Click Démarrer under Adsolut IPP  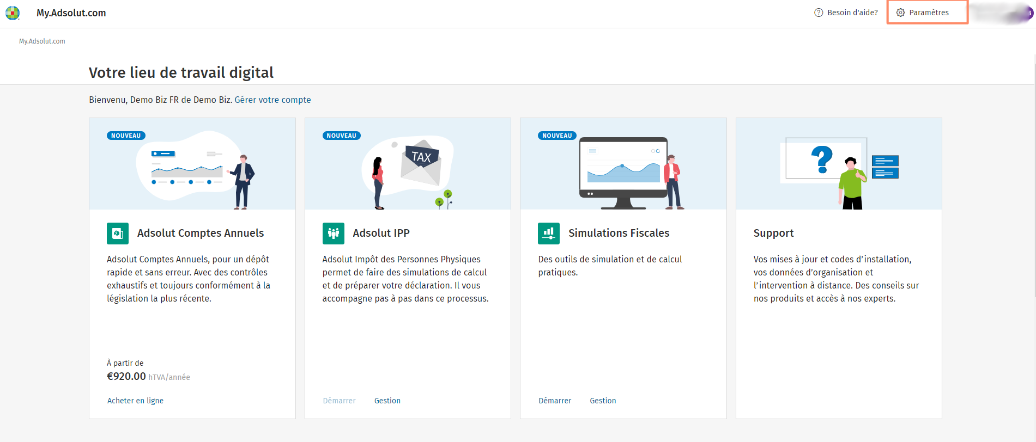point(339,401)
